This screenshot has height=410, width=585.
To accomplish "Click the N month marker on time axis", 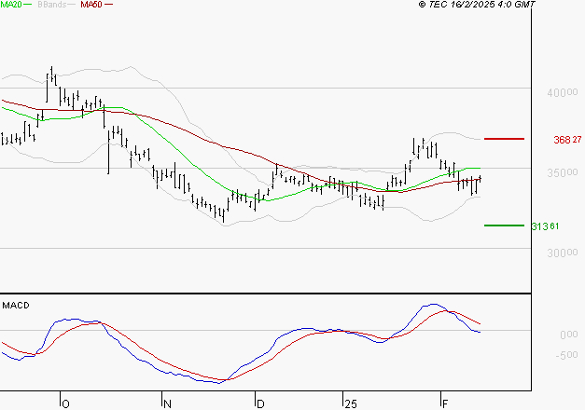I will tap(167, 403).
